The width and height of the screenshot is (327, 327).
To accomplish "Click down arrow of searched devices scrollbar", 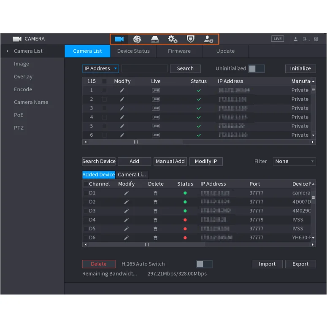I will point(313,135).
